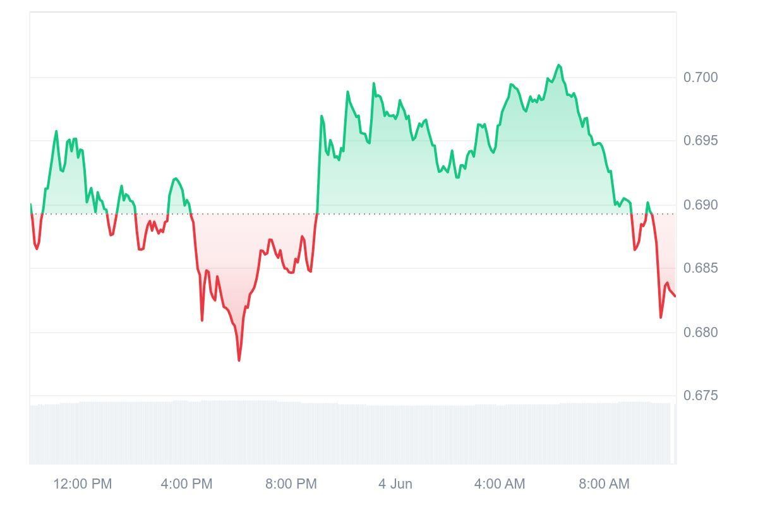Screen dimensions: 758x505
Task: Click the sharp green price jump after 8:00 PM
Action: [x=318, y=164]
